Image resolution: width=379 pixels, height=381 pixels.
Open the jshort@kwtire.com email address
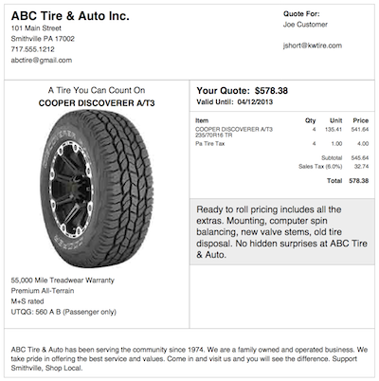tap(313, 45)
